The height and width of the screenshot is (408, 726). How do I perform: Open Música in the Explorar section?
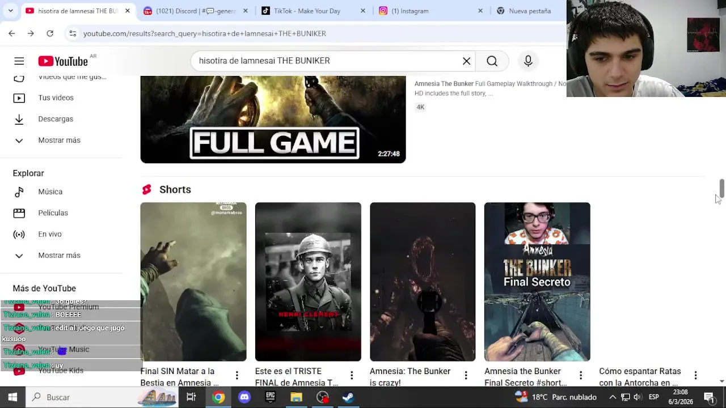pos(50,192)
